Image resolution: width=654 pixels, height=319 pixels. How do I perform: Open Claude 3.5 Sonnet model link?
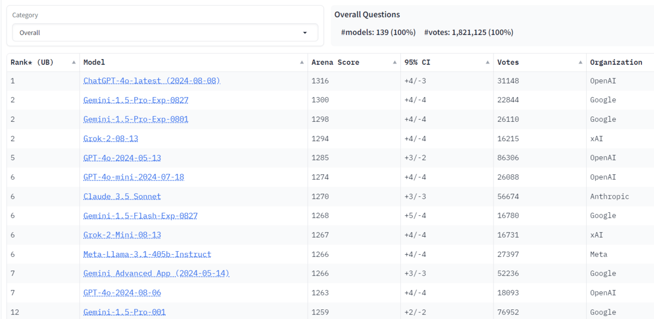pos(122,196)
